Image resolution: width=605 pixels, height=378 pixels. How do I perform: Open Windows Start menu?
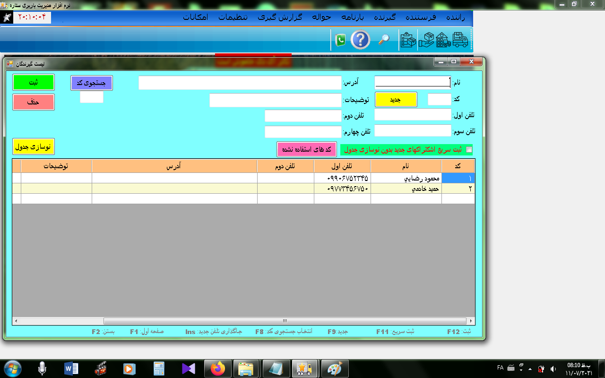tap(12, 368)
